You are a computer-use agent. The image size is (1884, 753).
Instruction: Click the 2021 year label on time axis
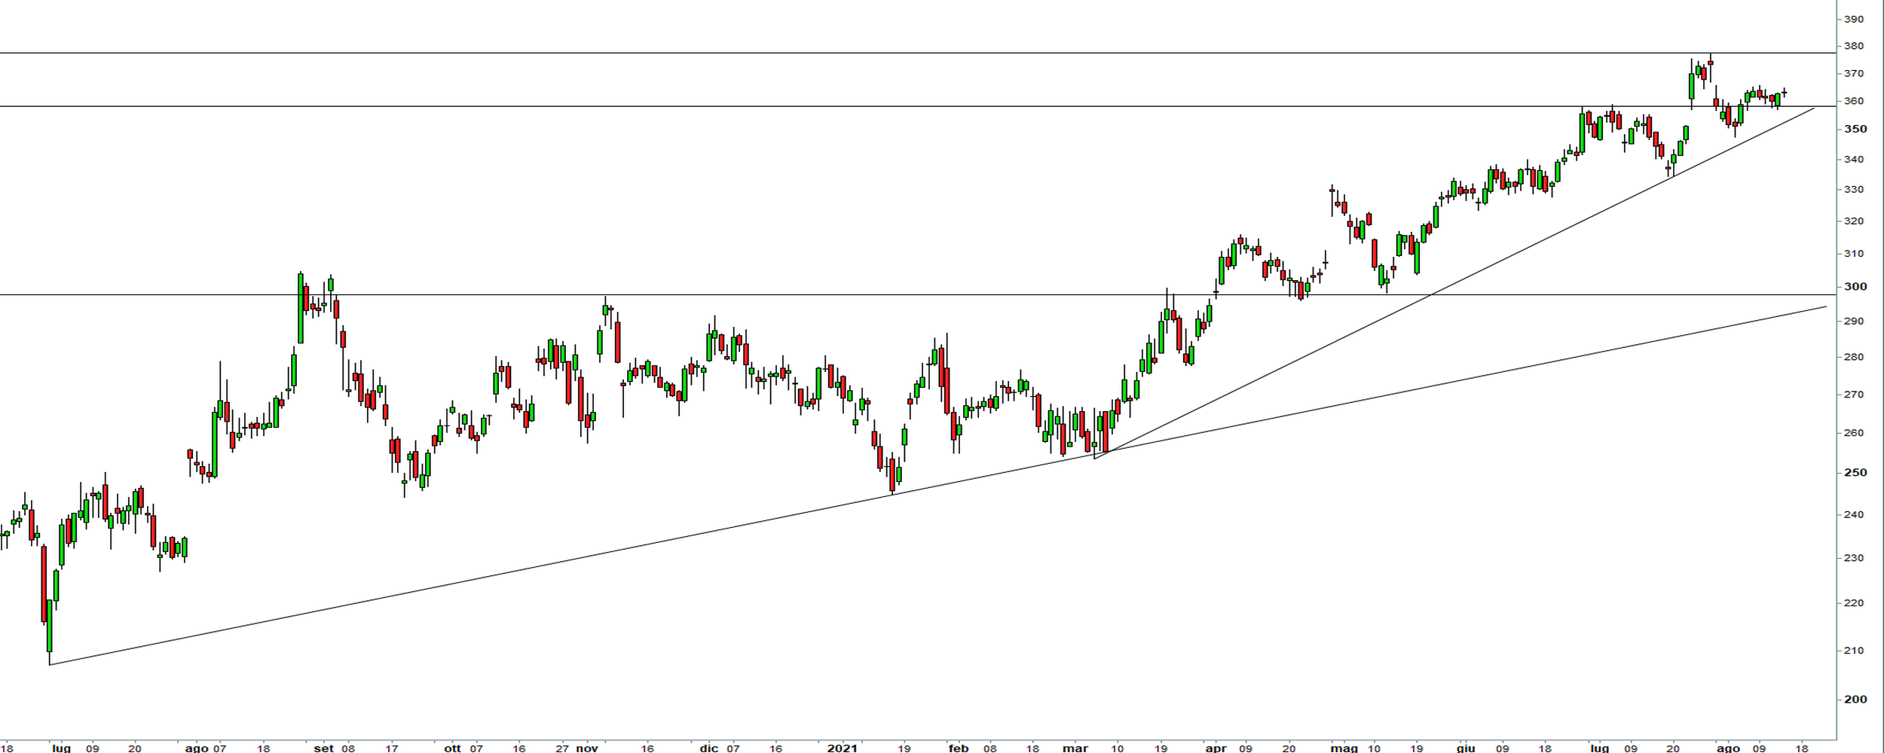(x=842, y=748)
